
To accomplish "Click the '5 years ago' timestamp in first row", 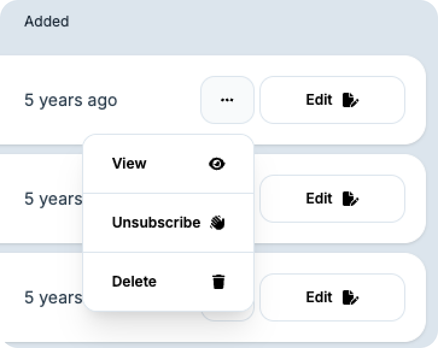I will click(71, 101).
